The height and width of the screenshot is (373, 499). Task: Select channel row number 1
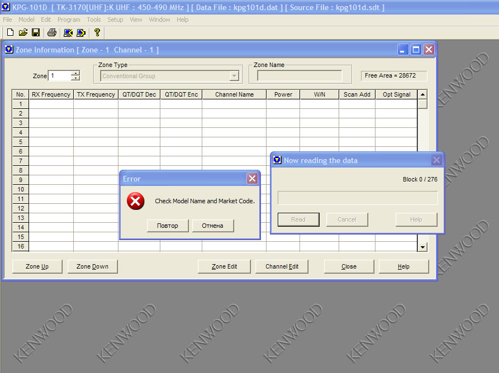point(21,104)
